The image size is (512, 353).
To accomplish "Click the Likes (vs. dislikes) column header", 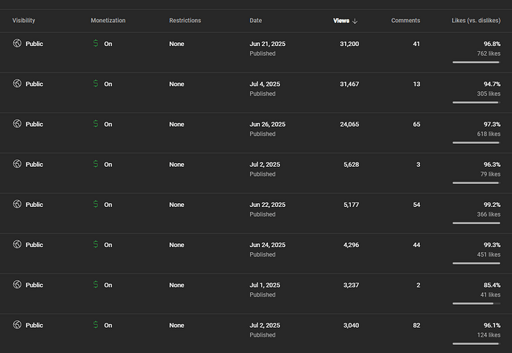I will click(x=475, y=21).
